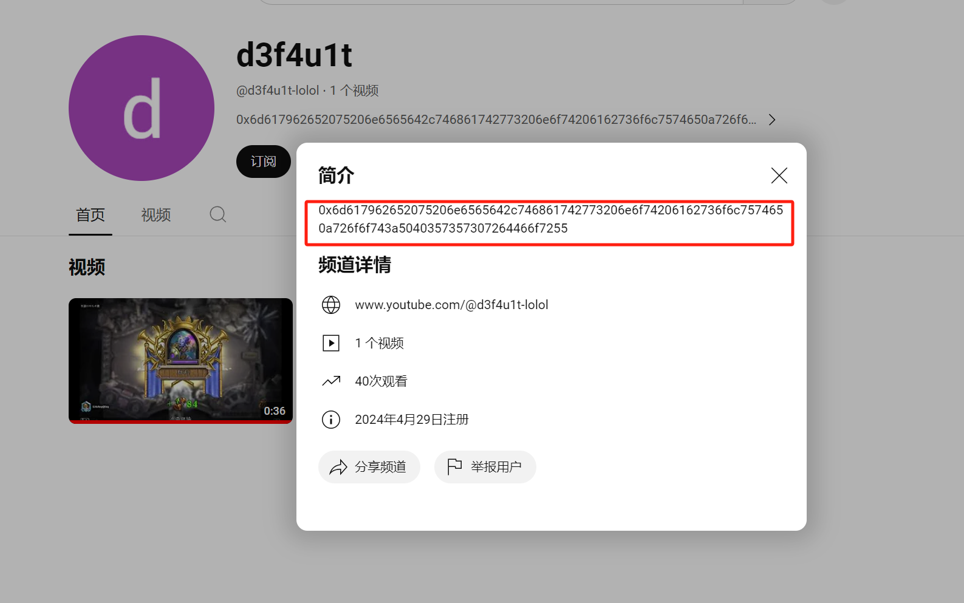Click the 1 个视频 text in dialog
This screenshot has height=603, width=964.
379,343
